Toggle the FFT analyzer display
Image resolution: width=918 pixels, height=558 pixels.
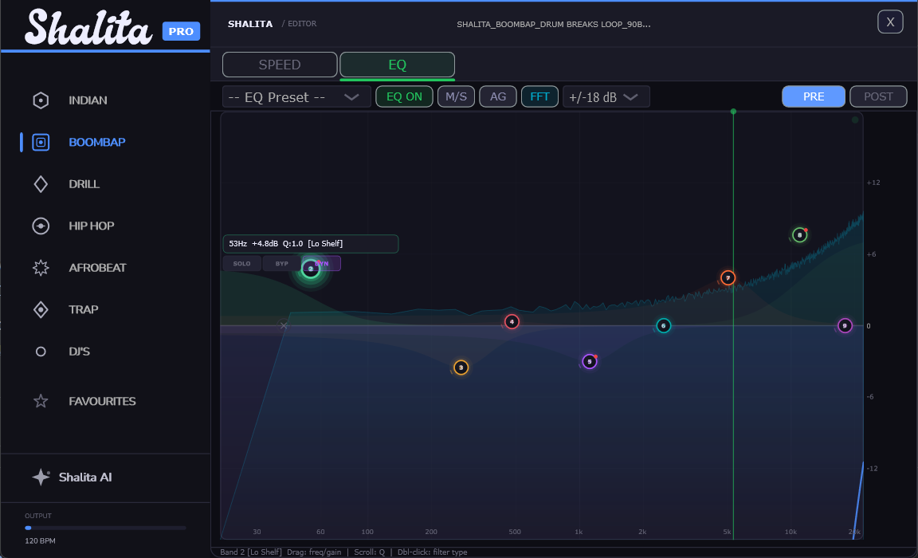pos(539,96)
